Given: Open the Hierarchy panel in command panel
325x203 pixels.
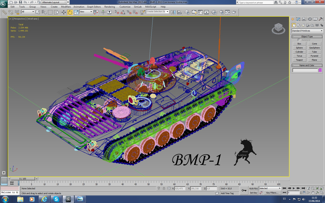Looking at the screenshot, I should (x=304, y=19).
